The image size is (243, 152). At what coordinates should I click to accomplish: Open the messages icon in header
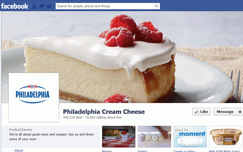42,7
